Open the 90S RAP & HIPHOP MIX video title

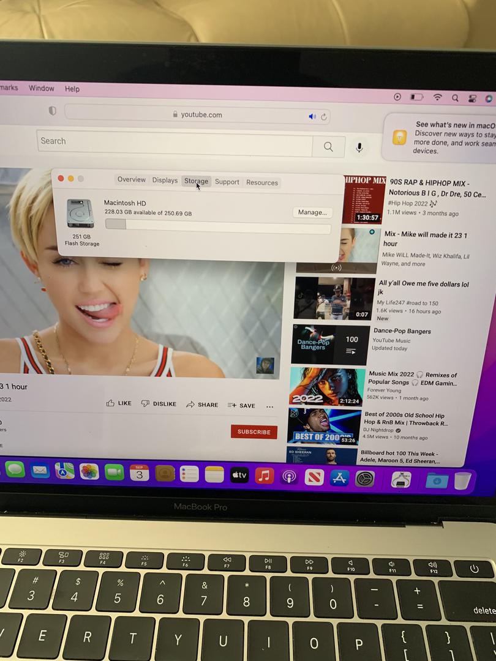tap(437, 188)
